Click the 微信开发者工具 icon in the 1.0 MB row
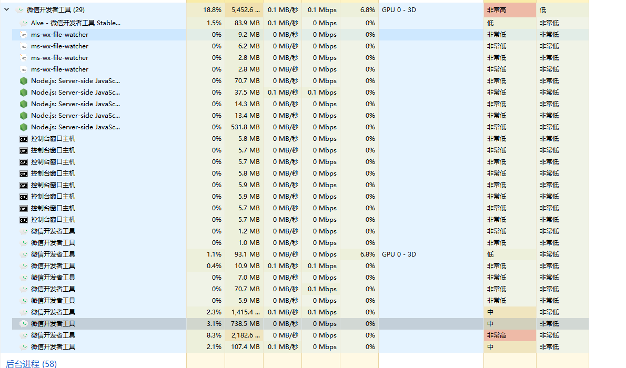The width and height of the screenshot is (626, 368). [24, 243]
